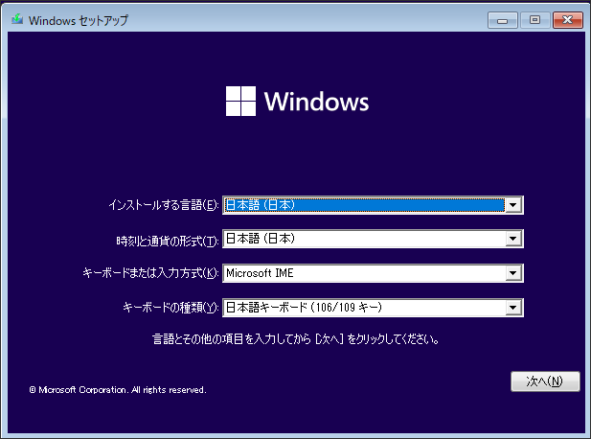Click the arrow beside Microsoft IME
Viewport: 591px width, 439px height.
[x=513, y=273]
